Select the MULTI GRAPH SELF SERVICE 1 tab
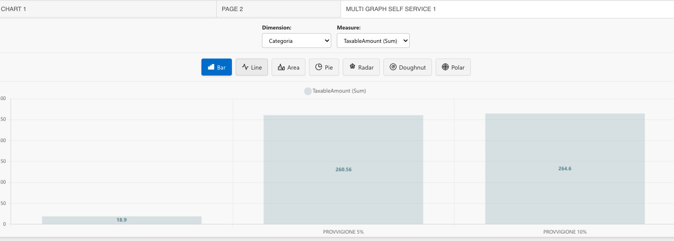The width and height of the screenshot is (674, 241). (507, 9)
